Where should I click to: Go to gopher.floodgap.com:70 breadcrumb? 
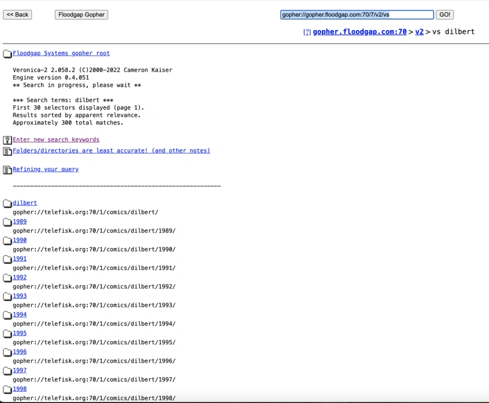360,32
